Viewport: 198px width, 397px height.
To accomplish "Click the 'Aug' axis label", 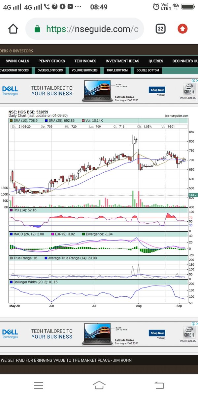I will pyautogui.click(x=139, y=306).
